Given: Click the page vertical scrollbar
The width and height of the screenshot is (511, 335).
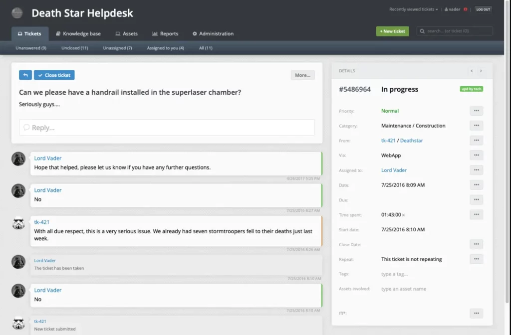Looking at the screenshot, I should pos(507,153).
